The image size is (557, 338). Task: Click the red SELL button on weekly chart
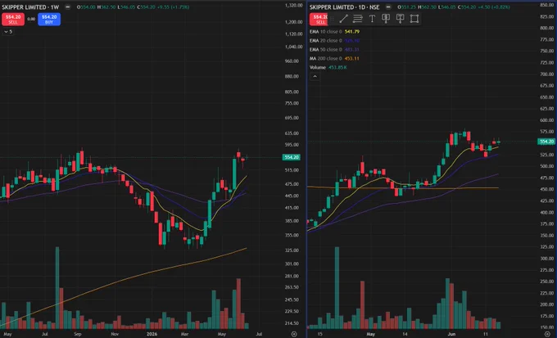coord(13,19)
